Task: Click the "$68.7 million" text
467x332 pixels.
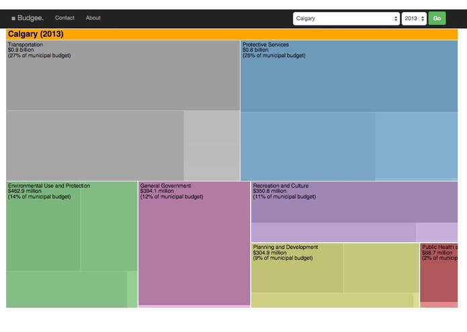Action: pyautogui.click(x=437, y=253)
